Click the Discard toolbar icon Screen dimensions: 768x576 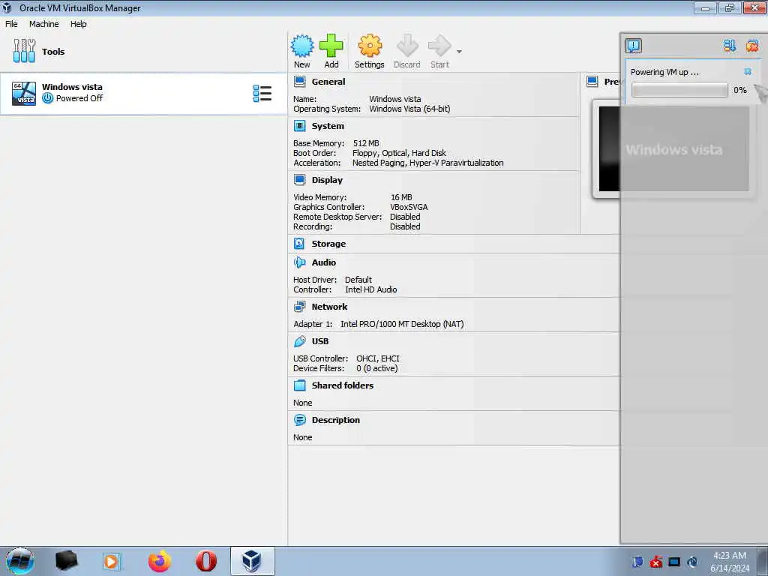click(407, 46)
